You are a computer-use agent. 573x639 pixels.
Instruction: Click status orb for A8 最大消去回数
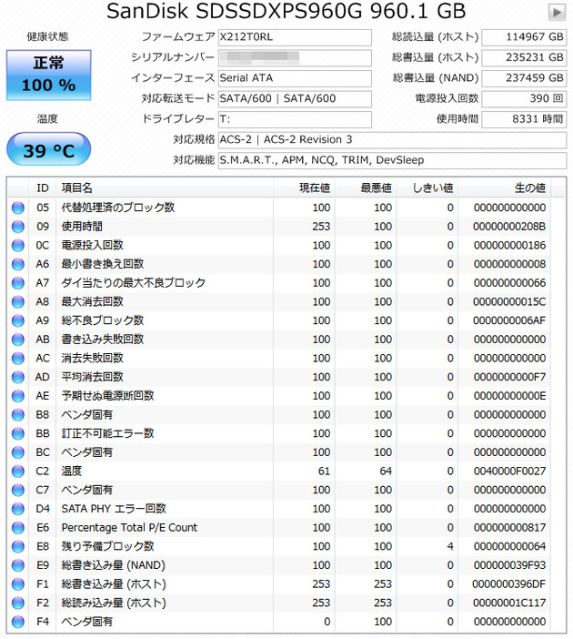(18, 302)
